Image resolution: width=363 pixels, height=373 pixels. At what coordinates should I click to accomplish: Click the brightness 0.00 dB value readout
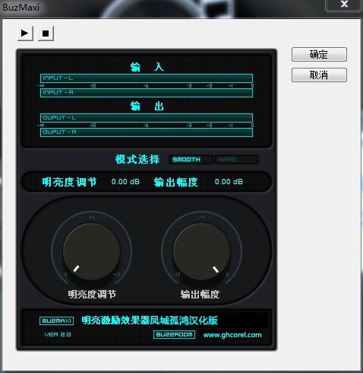[125, 182]
